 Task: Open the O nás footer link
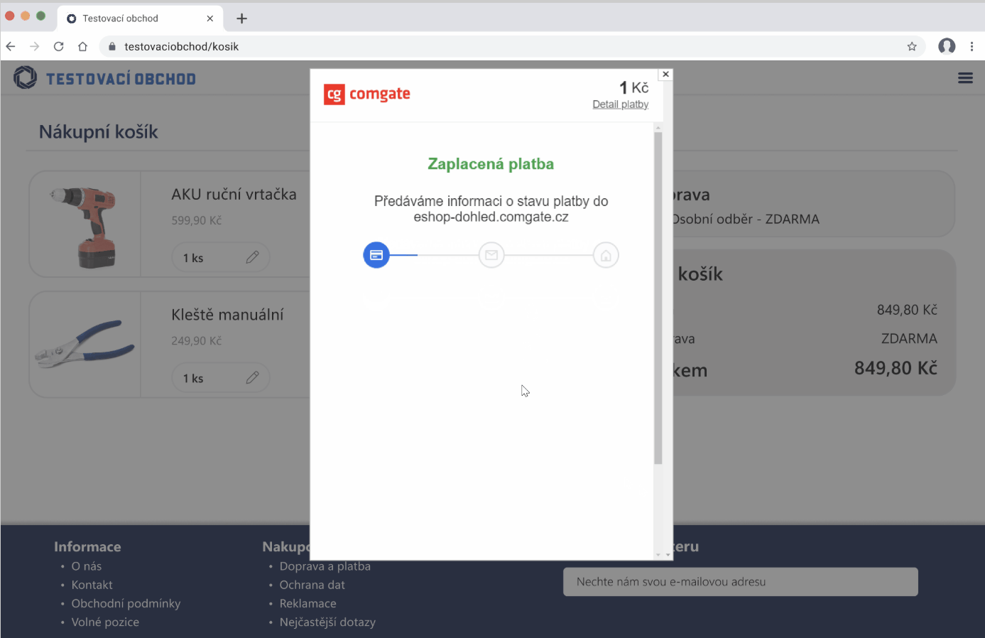tap(87, 566)
